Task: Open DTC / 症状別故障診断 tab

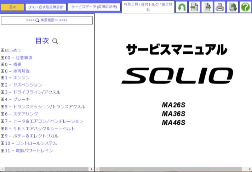Action: (47, 7)
